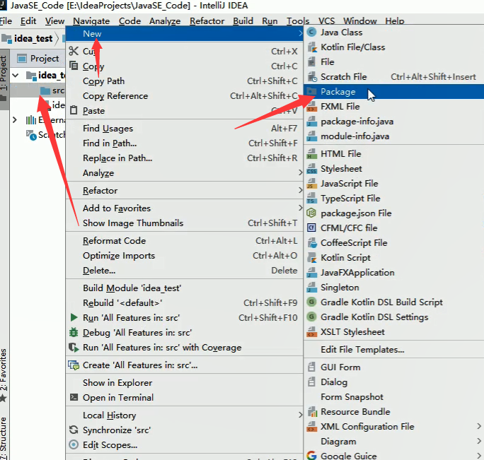Choose Dialog entry in New submenu
Screen dimensions: 484x460
coord(393,382)
